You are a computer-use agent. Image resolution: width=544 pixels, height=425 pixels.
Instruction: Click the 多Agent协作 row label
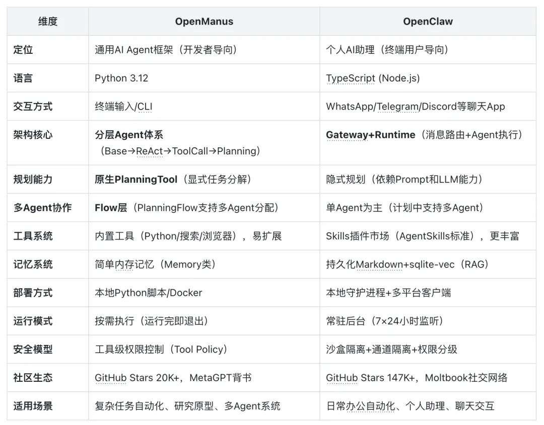(x=42, y=207)
